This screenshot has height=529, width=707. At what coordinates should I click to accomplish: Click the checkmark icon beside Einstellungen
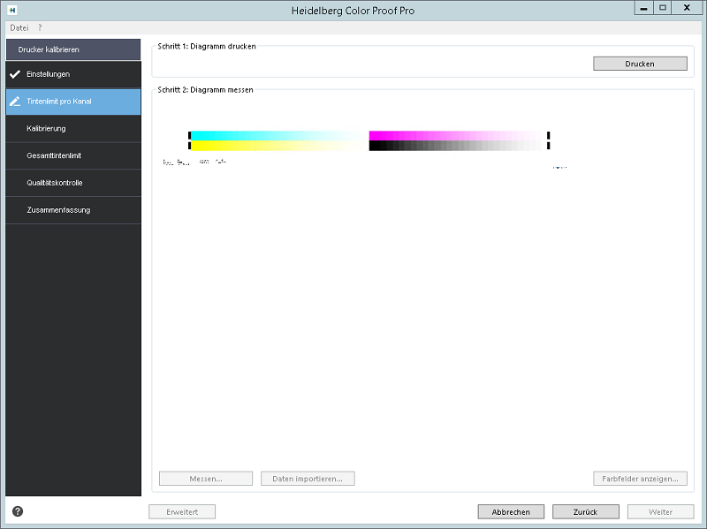[15, 74]
